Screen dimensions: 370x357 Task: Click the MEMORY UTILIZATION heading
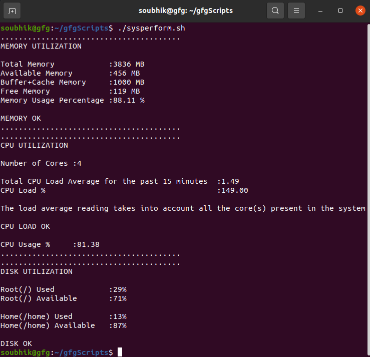pyautogui.click(x=41, y=46)
